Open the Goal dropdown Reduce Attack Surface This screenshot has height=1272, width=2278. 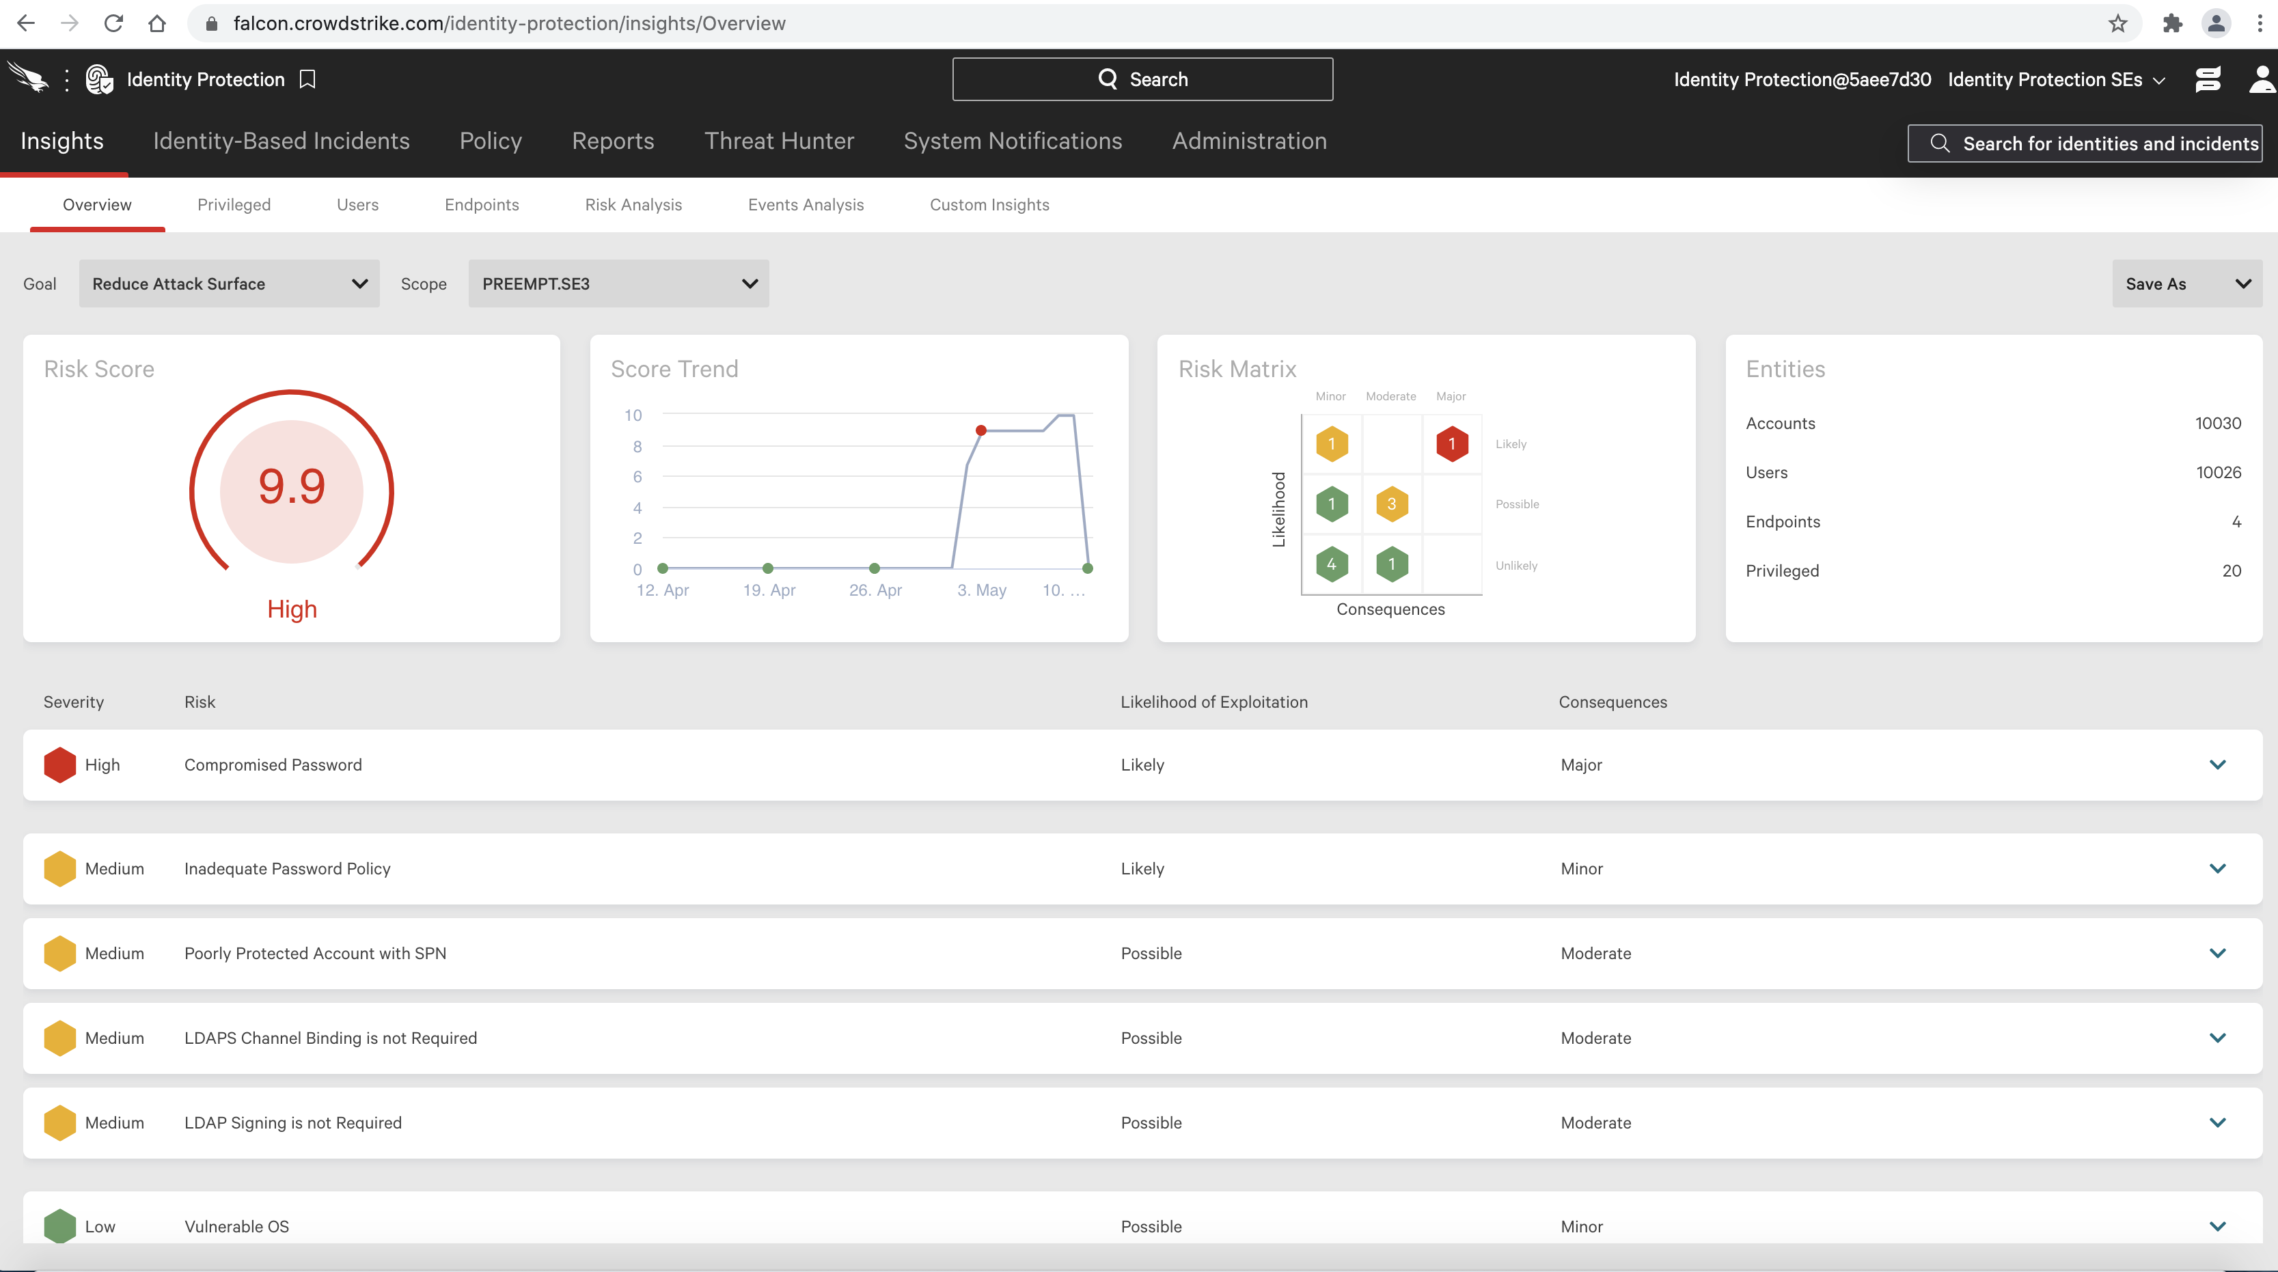(229, 284)
